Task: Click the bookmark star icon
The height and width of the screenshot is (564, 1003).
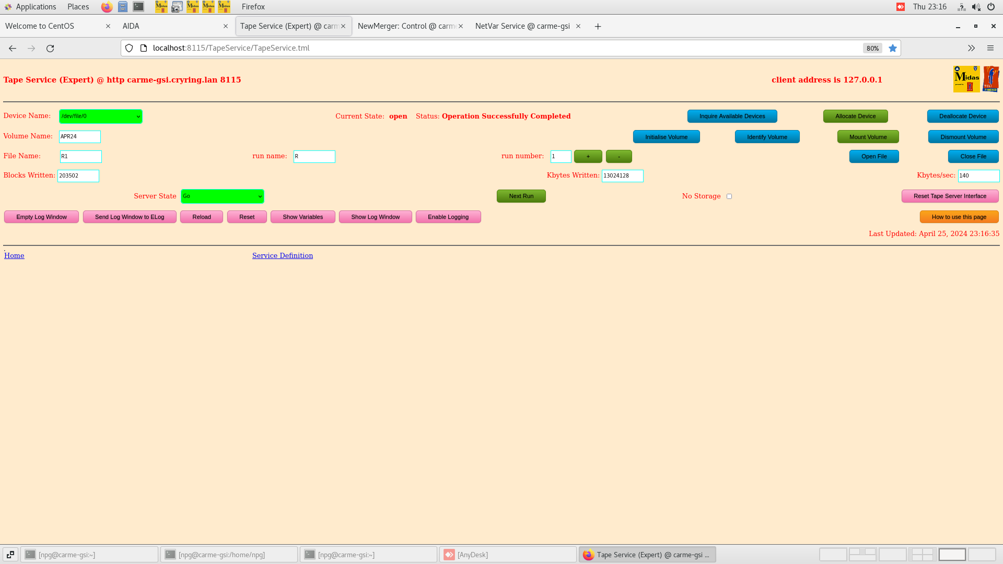Action: point(893,48)
